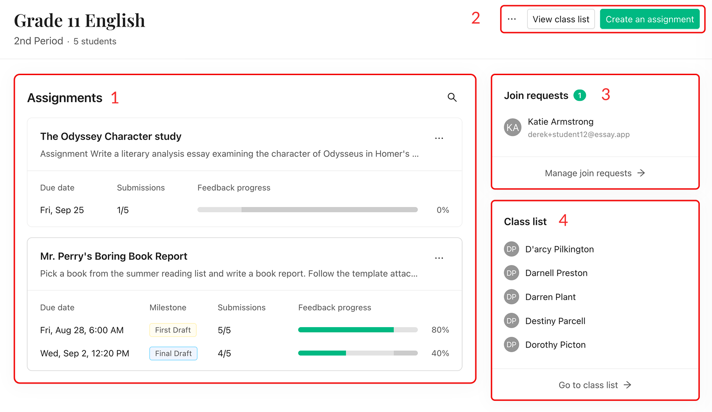Follow the Go to class list link

tap(595, 385)
